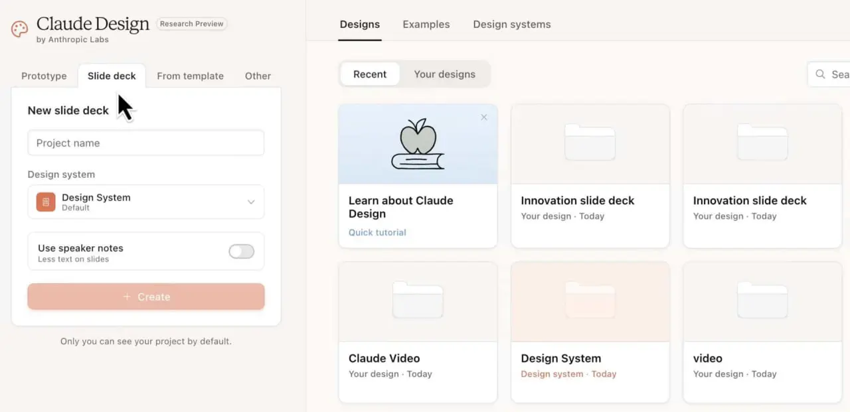Open the Design systems tab

point(512,25)
